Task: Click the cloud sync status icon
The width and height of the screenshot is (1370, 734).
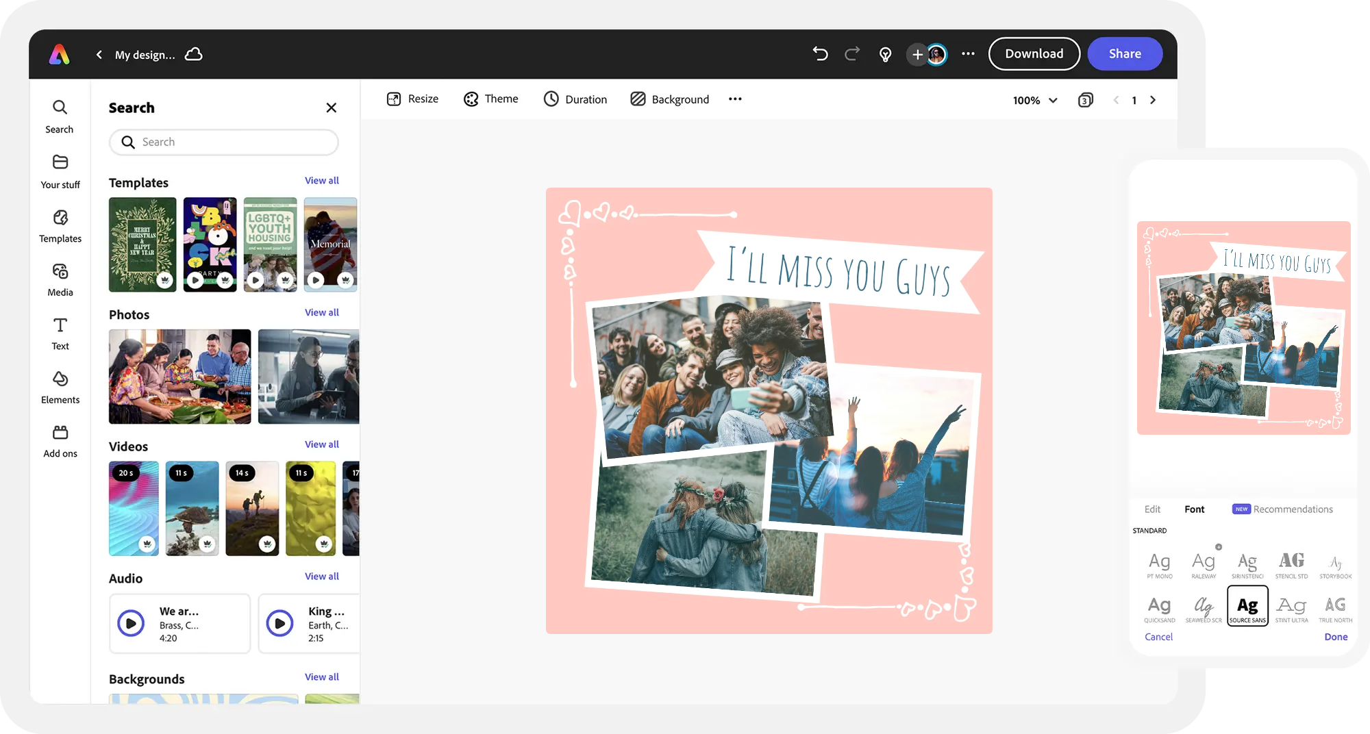Action: (194, 54)
